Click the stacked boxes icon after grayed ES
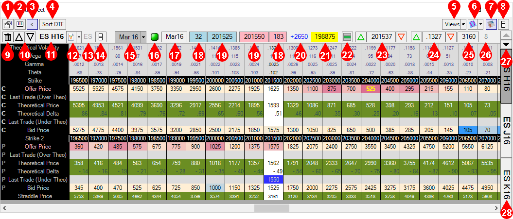Screen dimensions: 513x219 coord(101,37)
